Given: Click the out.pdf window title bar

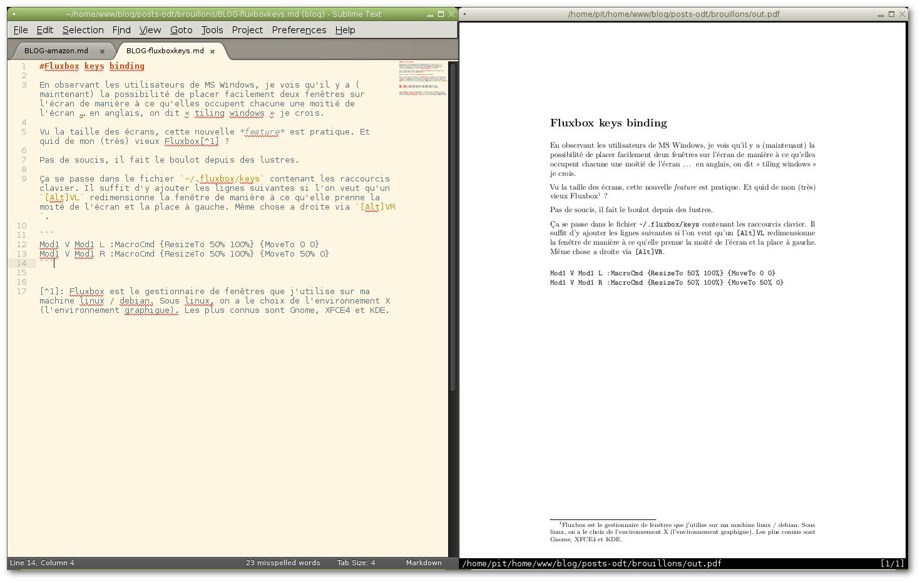Looking at the screenshot, I should coord(674,14).
